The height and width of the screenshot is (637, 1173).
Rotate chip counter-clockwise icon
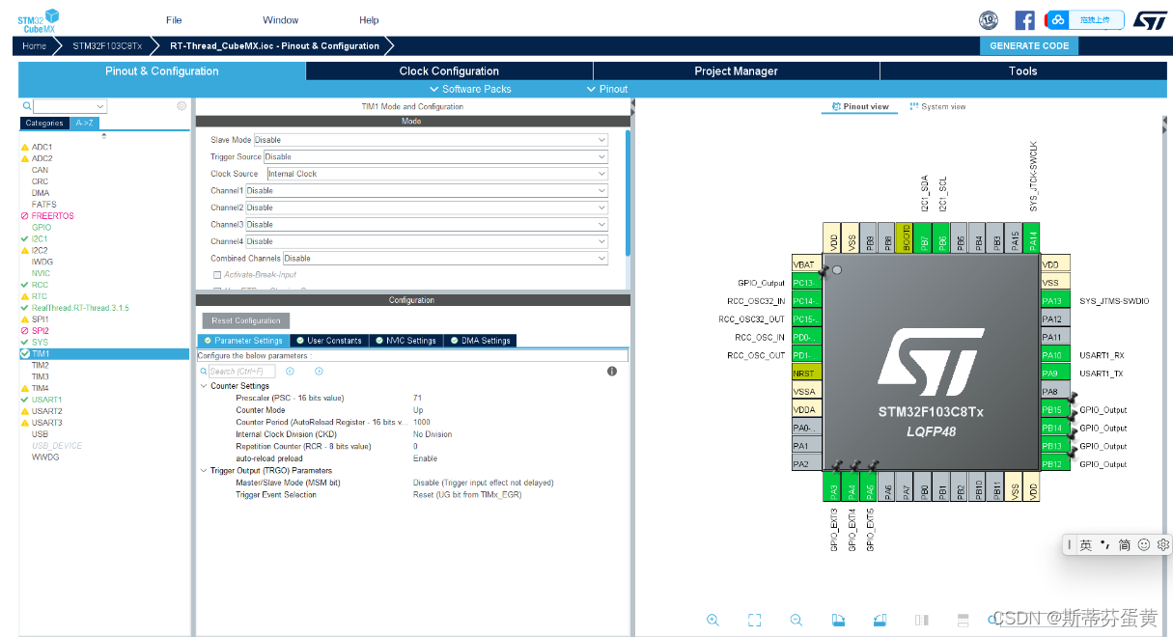(x=880, y=620)
